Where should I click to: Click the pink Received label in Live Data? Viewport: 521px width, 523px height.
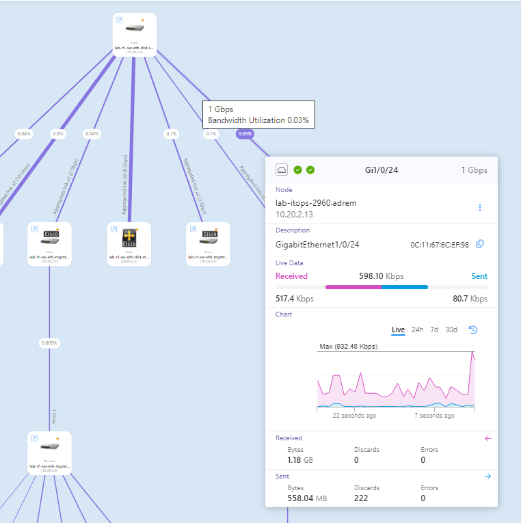click(291, 276)
